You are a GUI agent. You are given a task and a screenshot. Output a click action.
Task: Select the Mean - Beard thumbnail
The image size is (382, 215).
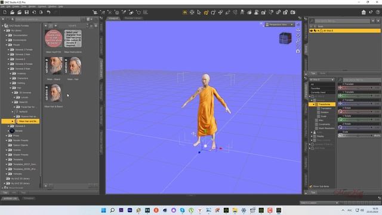[x=54, y=66]
